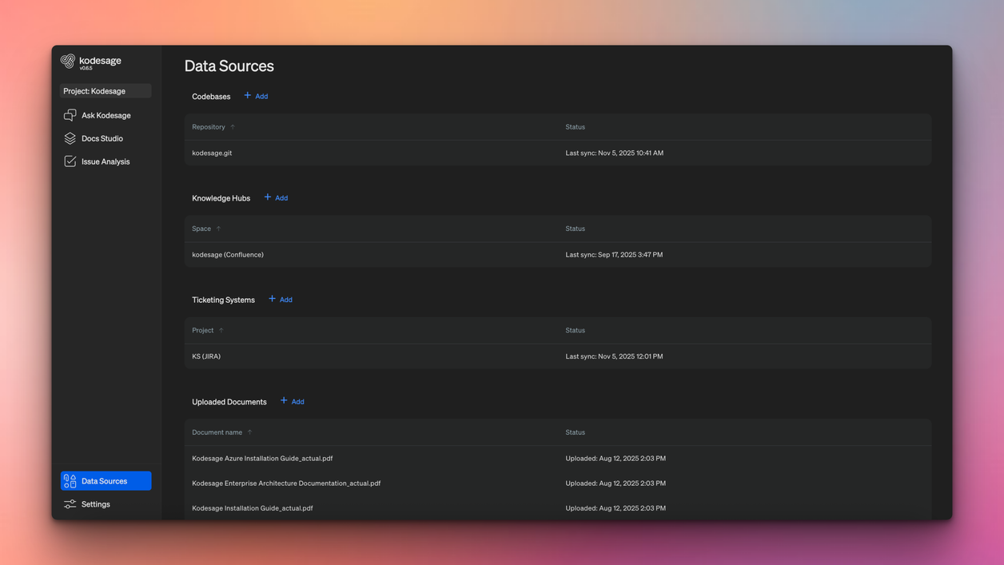Screen dimensions: 1004x565
Task: Click the Data Sources database icon in sidebar
Action: (69, 480)
